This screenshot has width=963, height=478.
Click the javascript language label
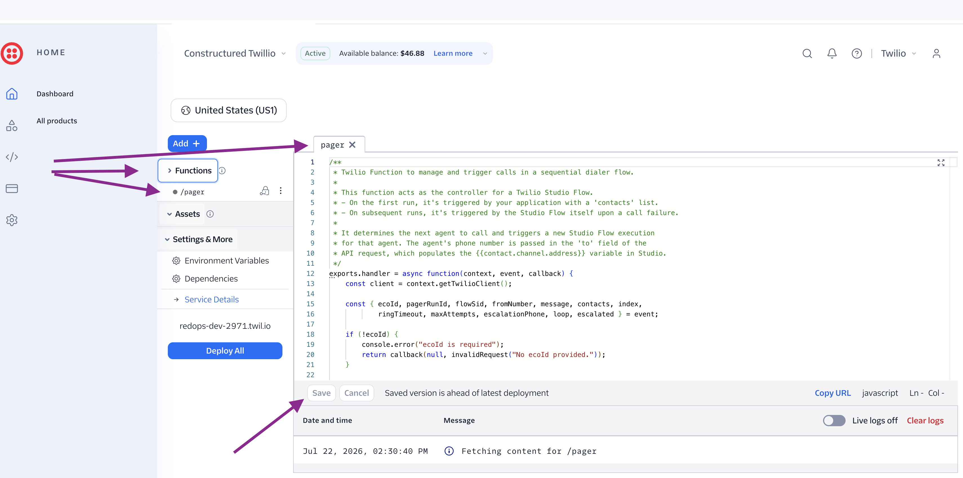coord(880,393)
